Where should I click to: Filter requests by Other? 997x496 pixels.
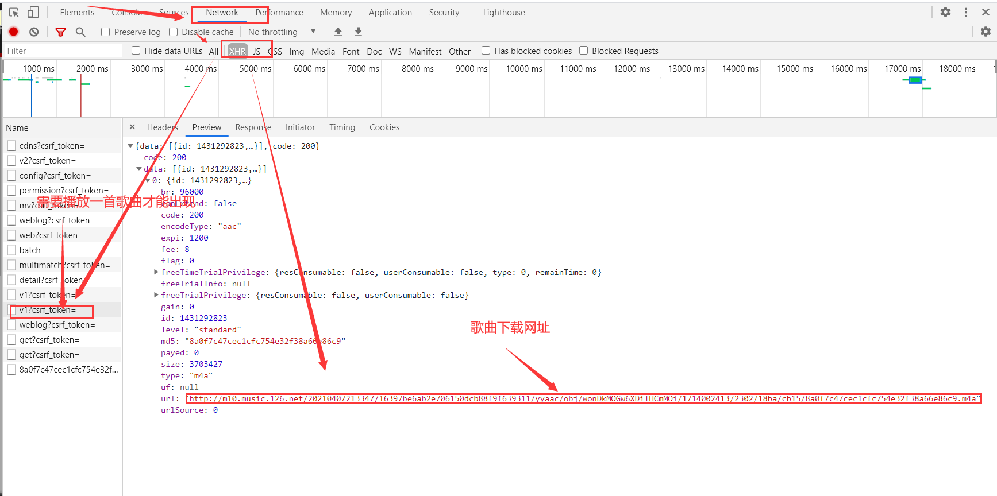click(x=460, y=51)
